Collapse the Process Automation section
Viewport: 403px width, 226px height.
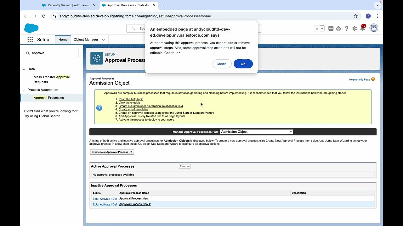[24, 90]
